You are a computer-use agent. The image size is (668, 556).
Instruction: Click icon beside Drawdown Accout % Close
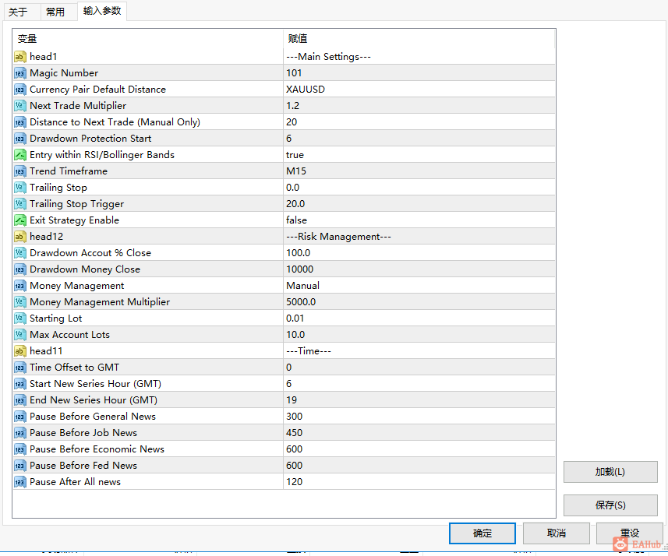[x=20, y=253]
